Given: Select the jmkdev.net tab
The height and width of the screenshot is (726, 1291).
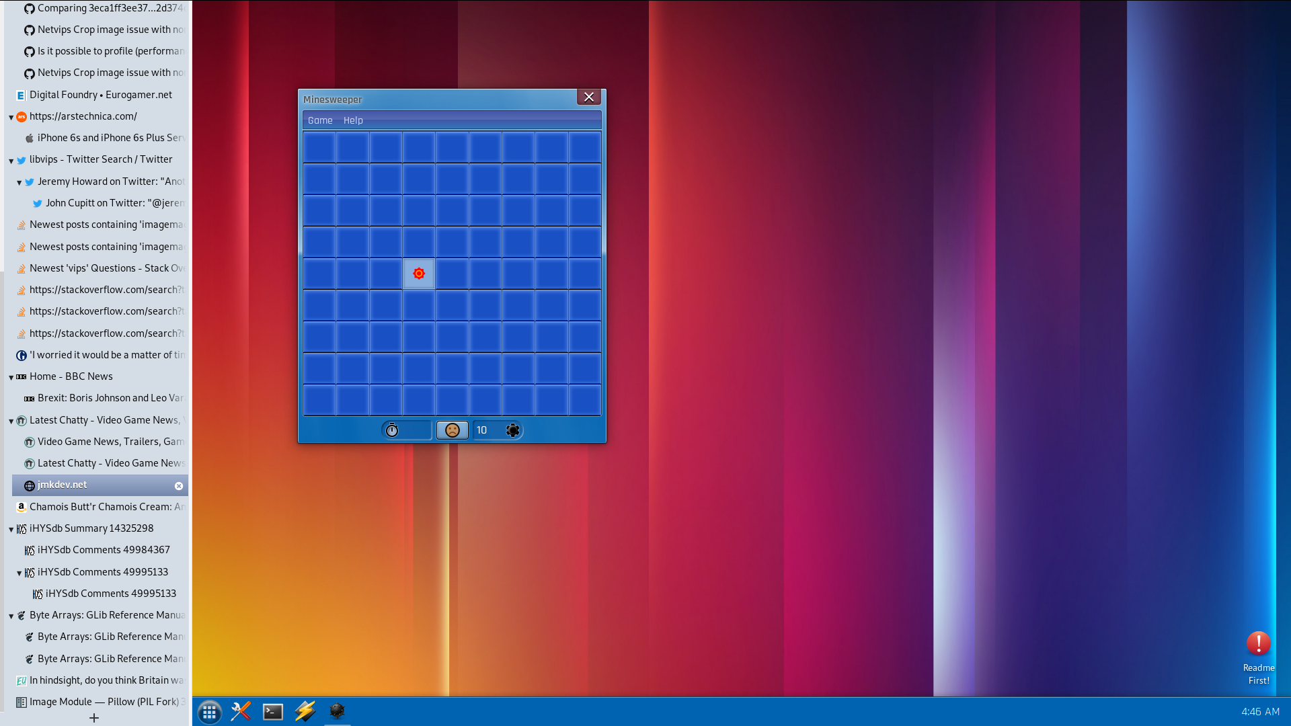Looking at the screenshot, I should 100,485.
